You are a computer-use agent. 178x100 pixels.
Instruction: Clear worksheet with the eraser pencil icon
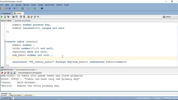(x=32, y=17)
